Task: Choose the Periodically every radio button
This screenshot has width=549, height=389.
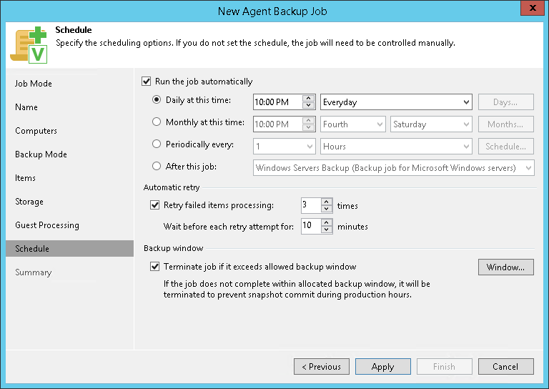Action: point(157,144)
